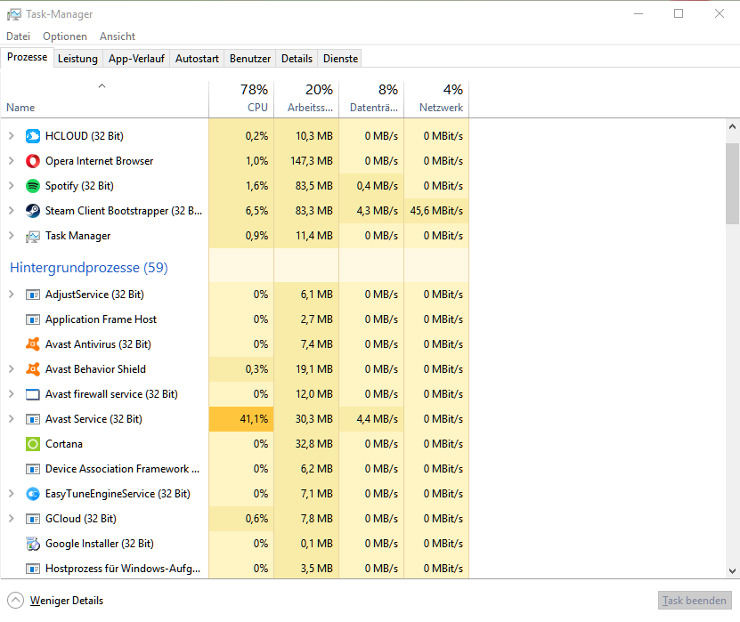Image resolution: width=740 pixels, height=622 pixels.
Task: Select the Google Installer (32 Bit) name
Action: (x=100, y=544)
